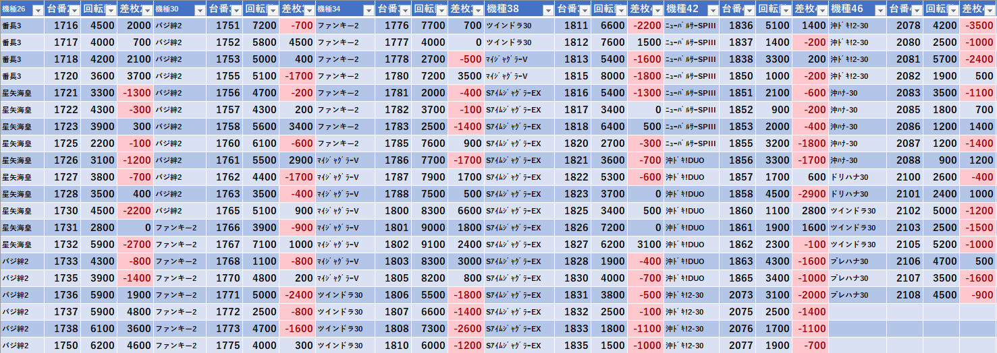The width and height of the screenshot is (997, 353).
Task: Open 回転 filter in the 機種38 group
Action: tap(620, 10)
